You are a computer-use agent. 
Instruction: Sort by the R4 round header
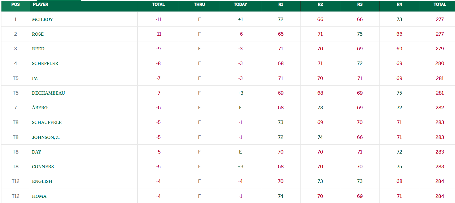point(399,4)
